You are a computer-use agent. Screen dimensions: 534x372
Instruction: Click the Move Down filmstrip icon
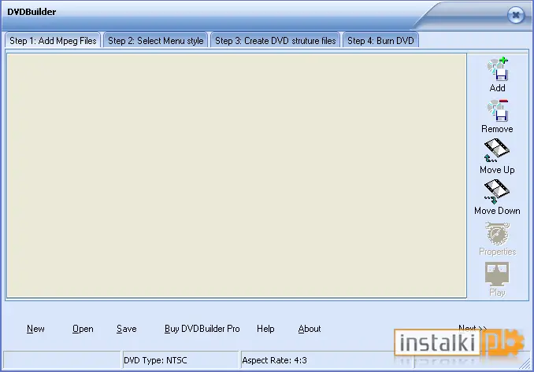(497, 192)
